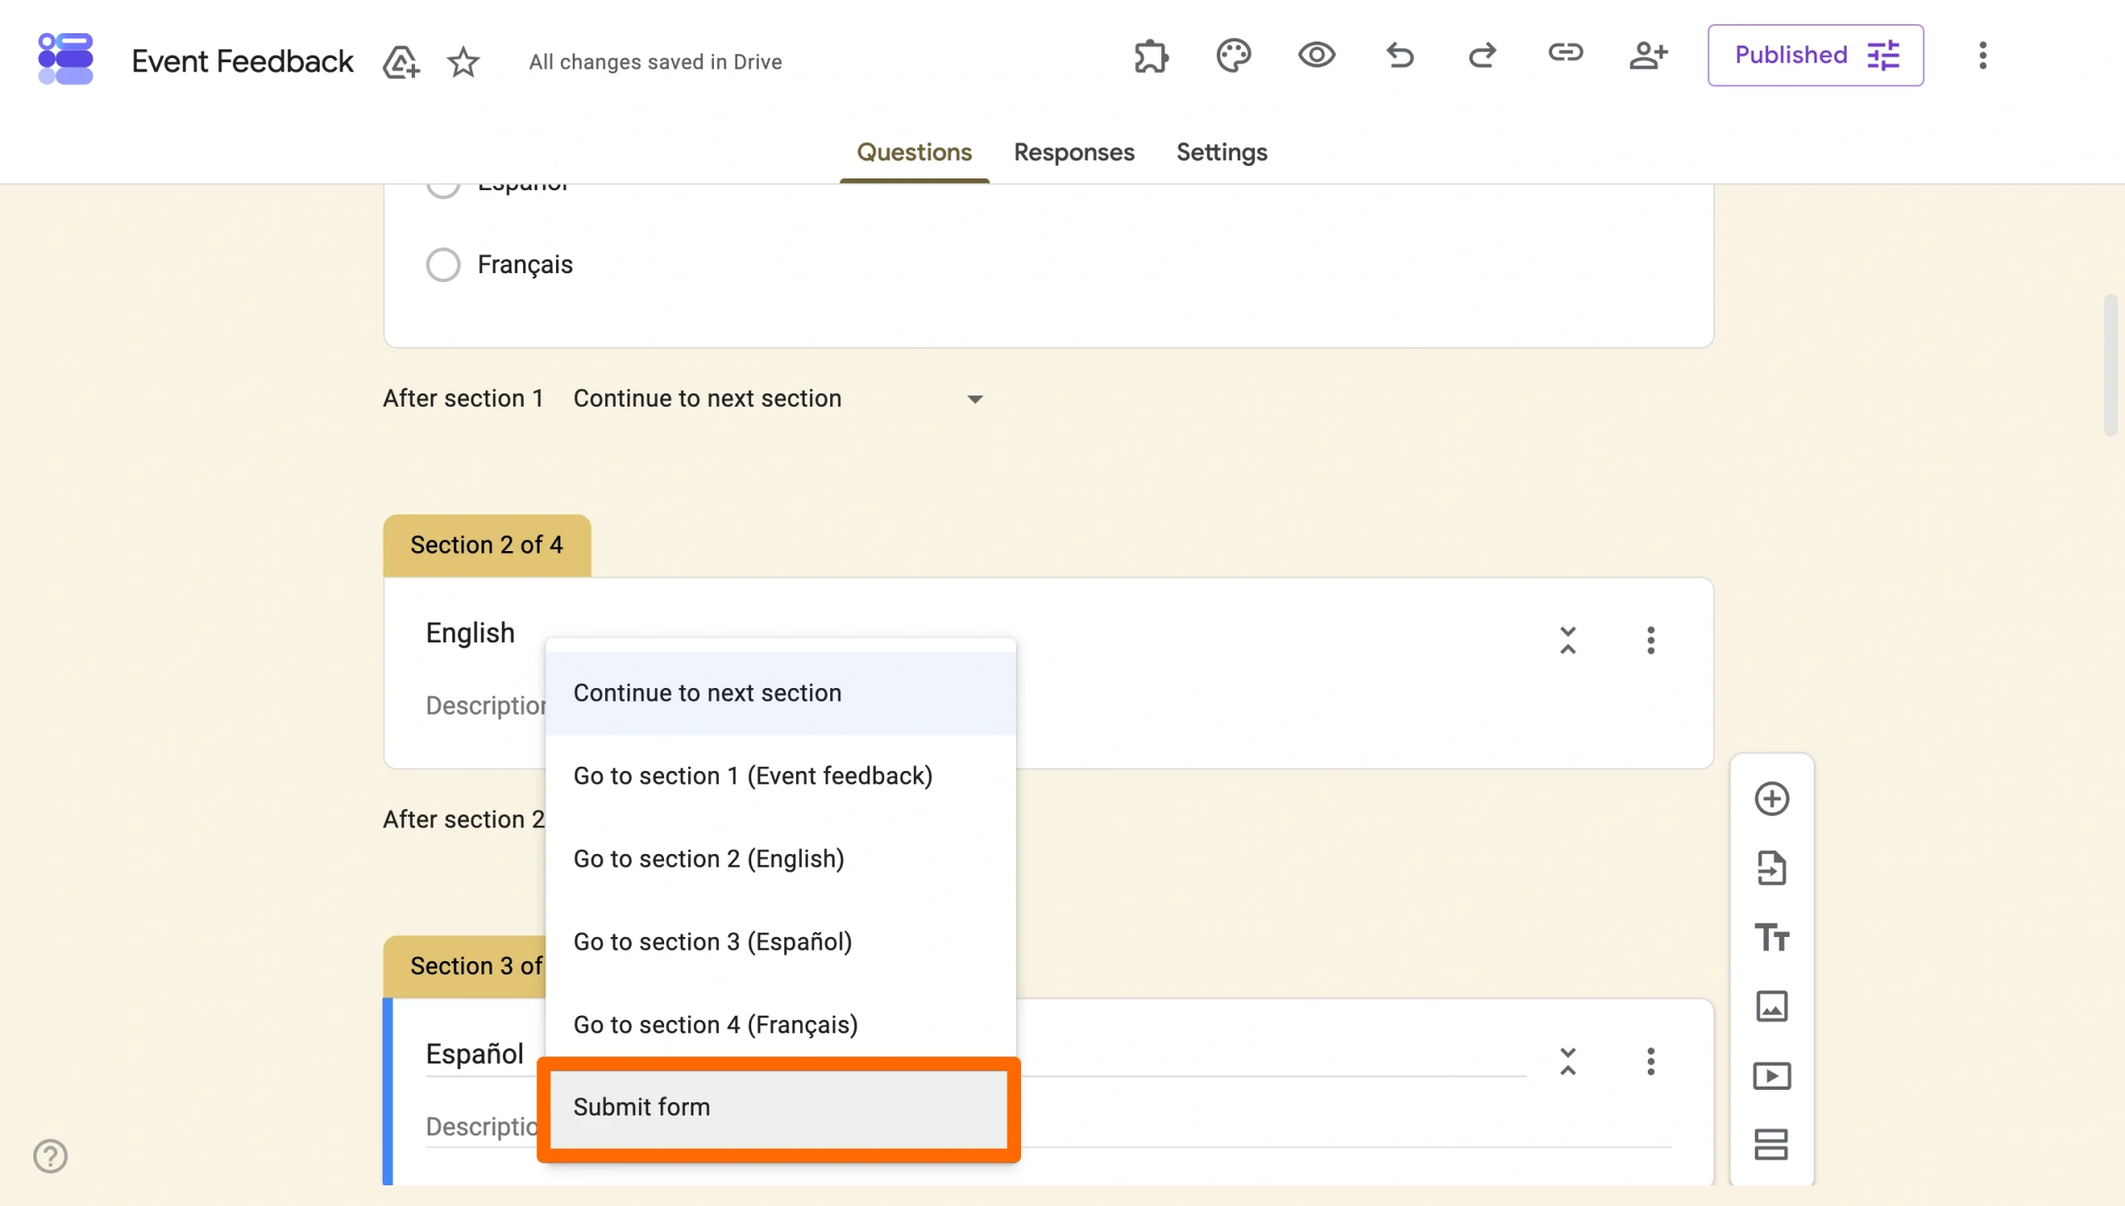Choose Go to section 1 (Event feedback)
Viewport: 2125px width, 1206px height.
tap(780, 776)
